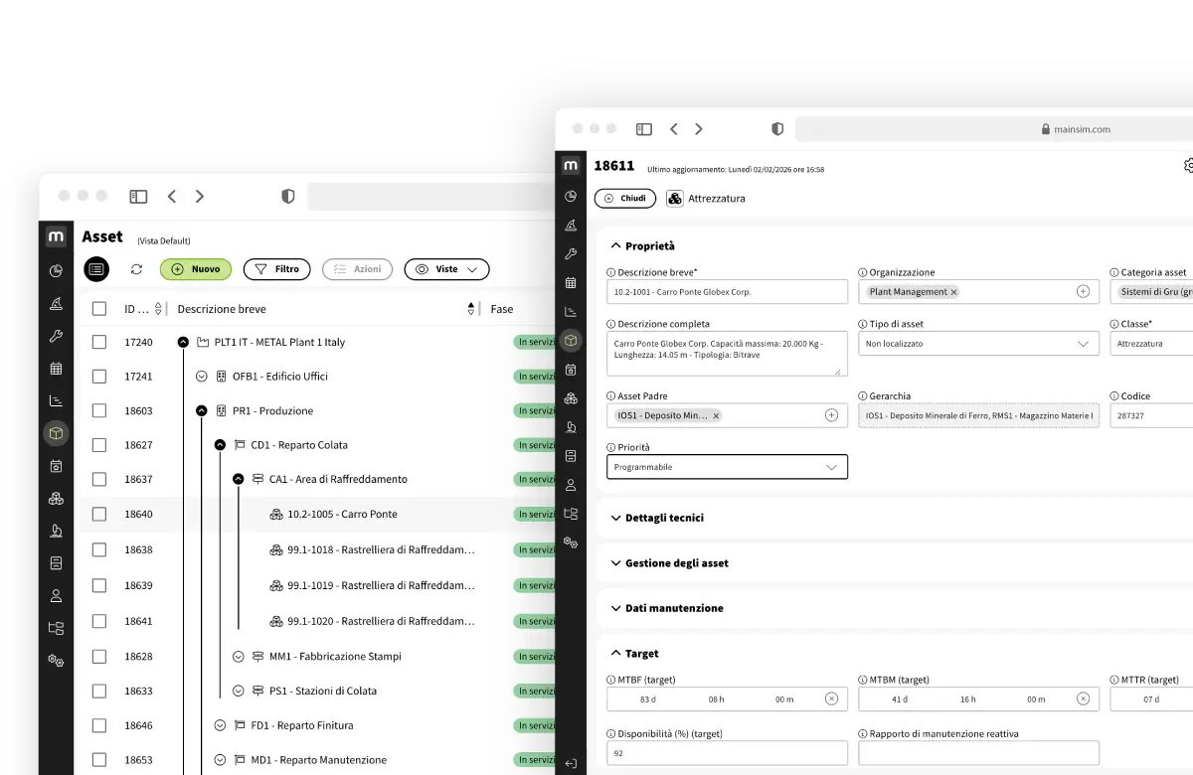Check the box for row 18603
The height and width of the screenshot is (775, 1193).
(99, 410)
